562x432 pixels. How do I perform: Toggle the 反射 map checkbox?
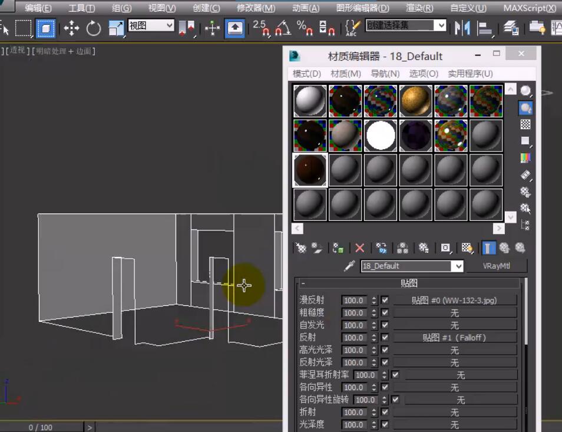(x=385, y=338)
